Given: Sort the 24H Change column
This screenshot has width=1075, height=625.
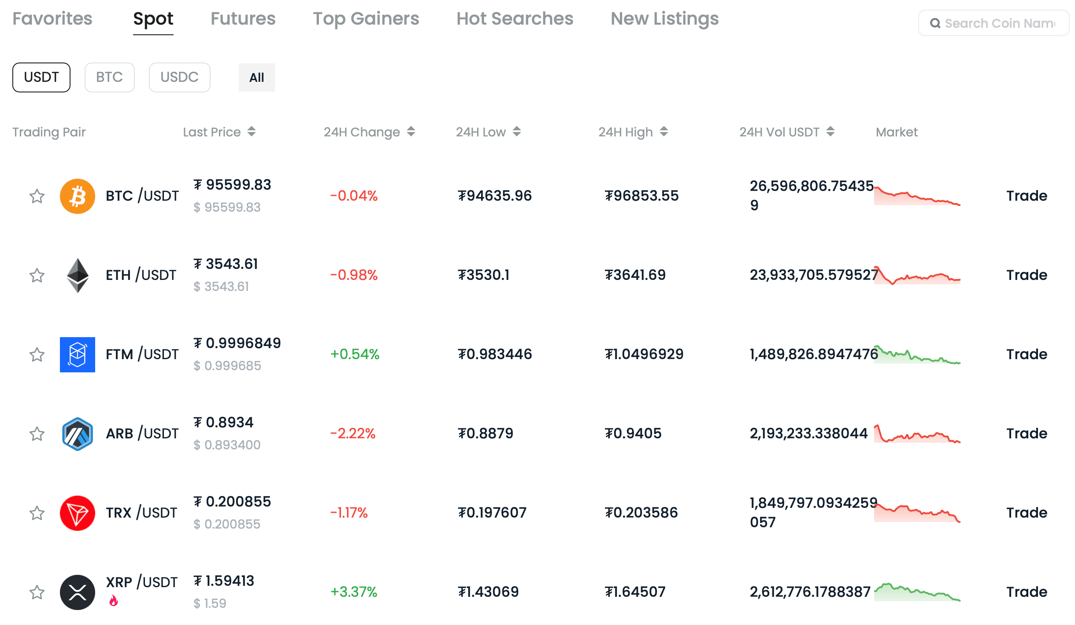Looking at the screenshot, I should click(x=411, y=132).
